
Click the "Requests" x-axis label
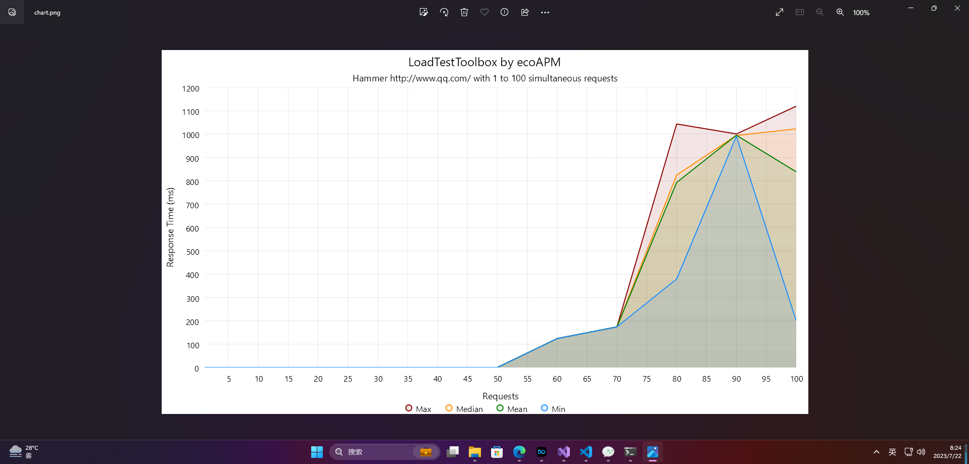point(500,396)
